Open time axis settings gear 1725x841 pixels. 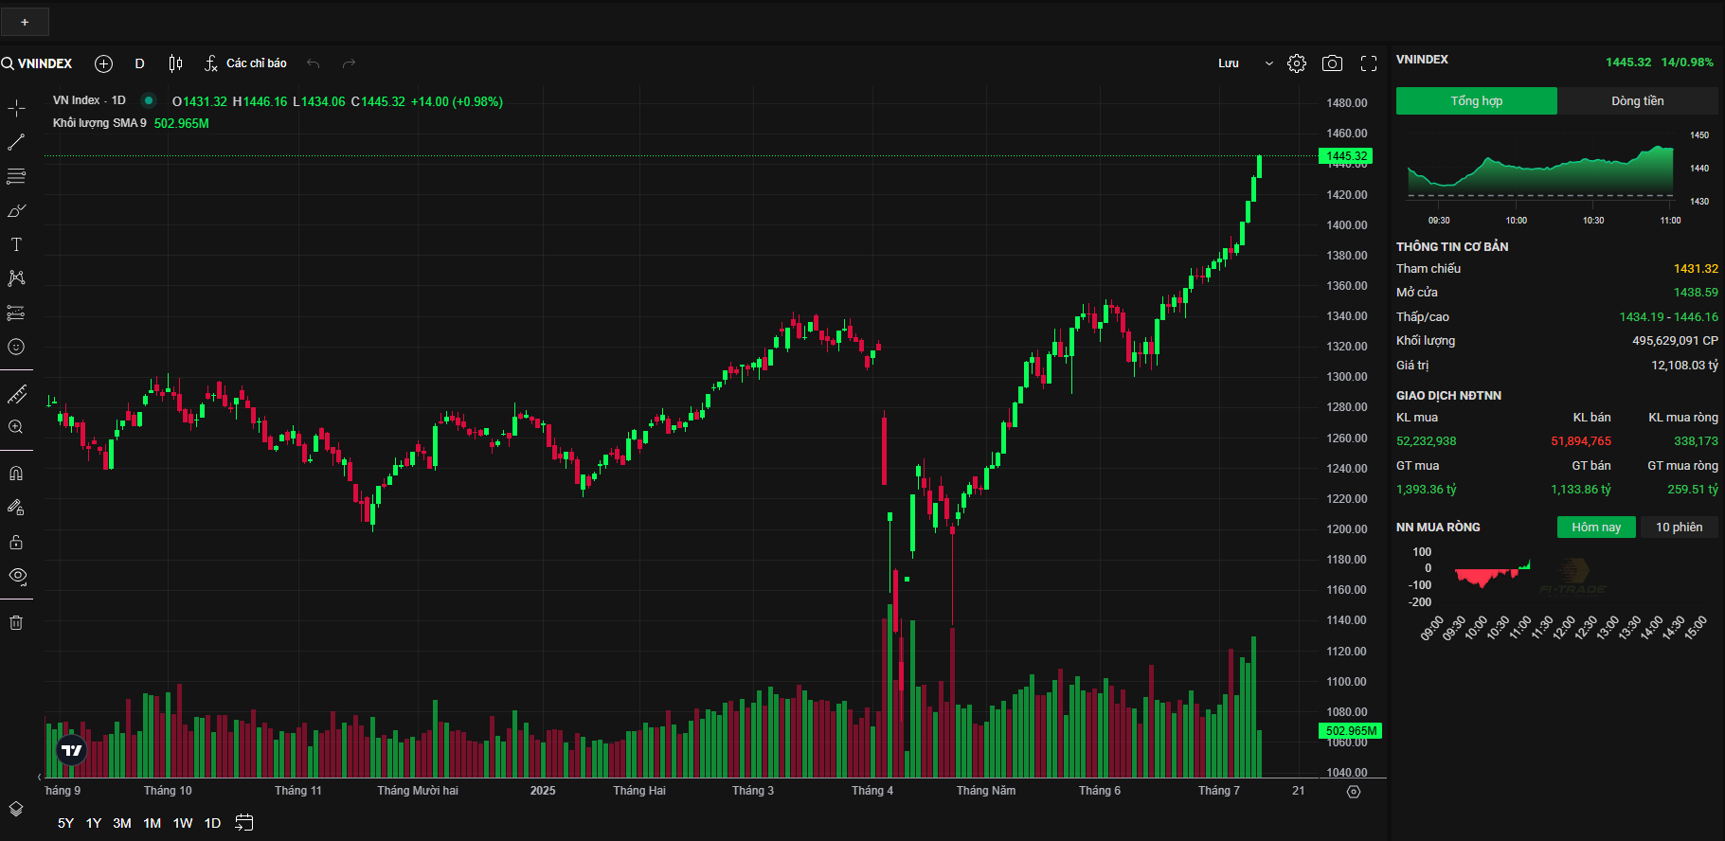click(x=1354, y=792)
